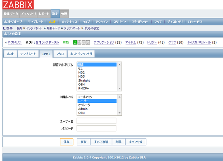This screenshot has width=223, height=161.
Task: Open トリガー (41) link
Action: tap(156, 42)
